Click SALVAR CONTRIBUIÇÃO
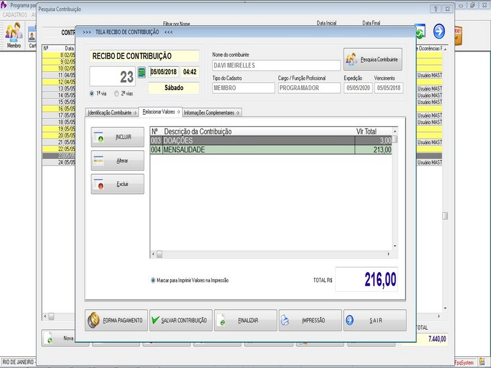Viewport: 491px width, 368px height. click(181, 320)
